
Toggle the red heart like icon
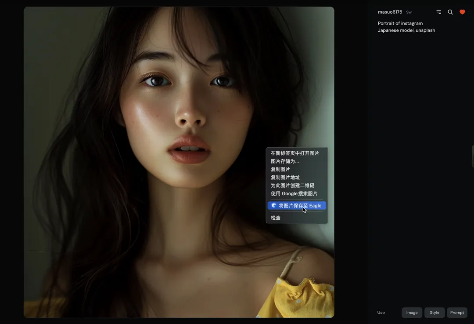pyautogui.click(x=462, y=12)
